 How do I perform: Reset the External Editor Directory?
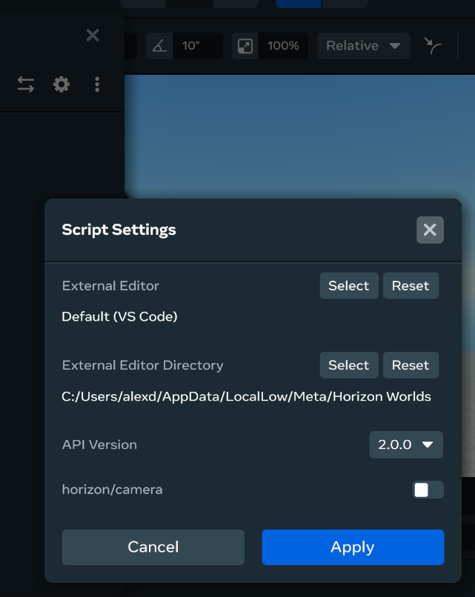(411, 365)
